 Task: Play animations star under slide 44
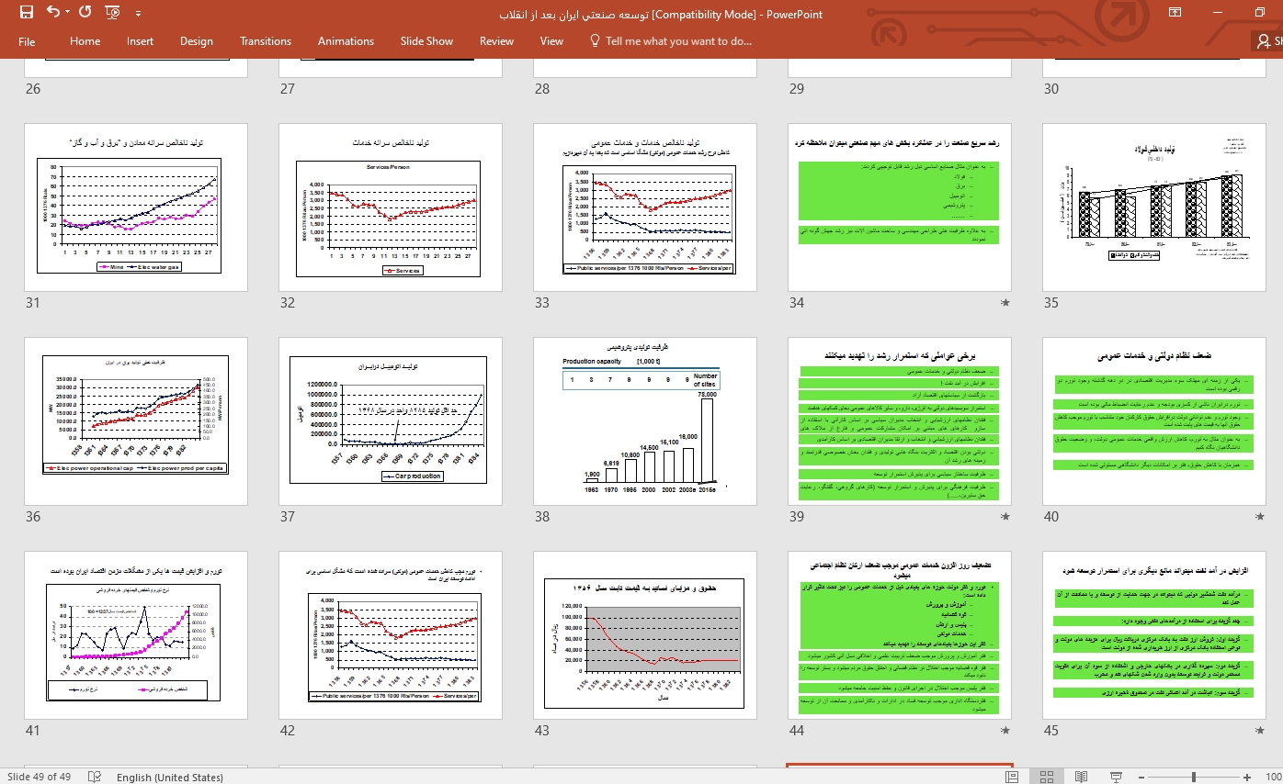[x=1005, y=731]
